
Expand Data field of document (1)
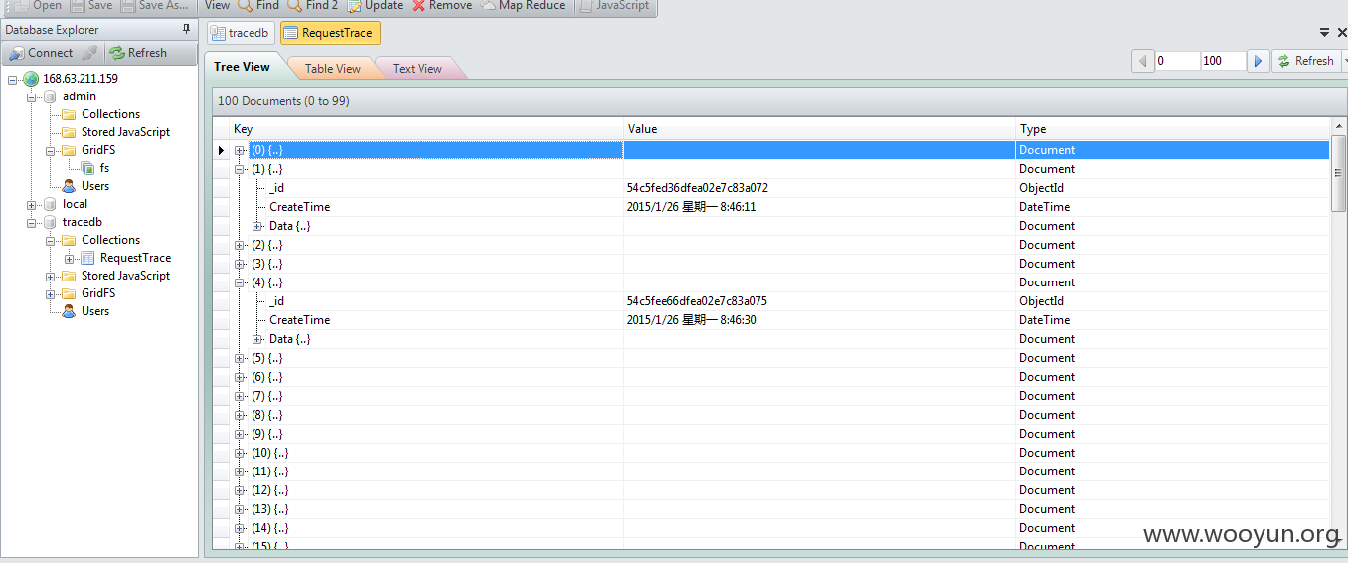pos(257,226)
